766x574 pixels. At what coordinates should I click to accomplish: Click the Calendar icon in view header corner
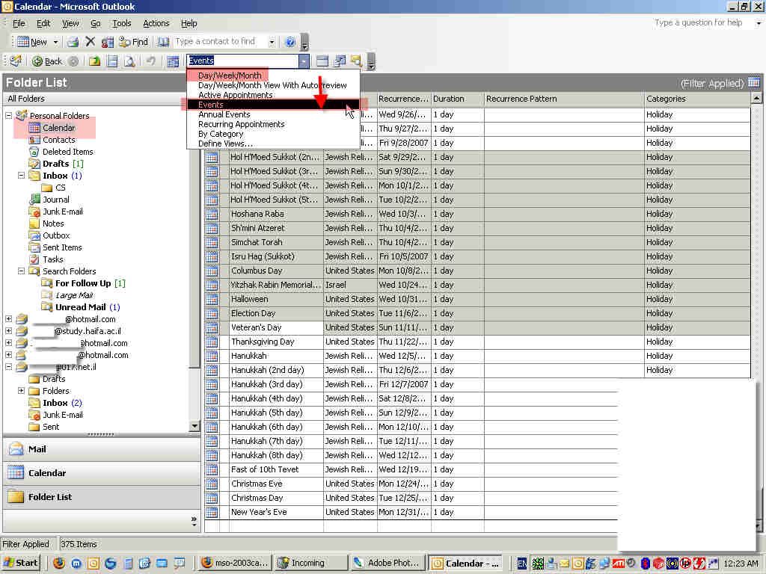click(x=754, y=82)
